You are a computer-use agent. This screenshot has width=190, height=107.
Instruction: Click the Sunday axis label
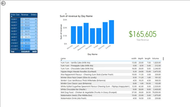pyautogui.click(x=108, y=47)
